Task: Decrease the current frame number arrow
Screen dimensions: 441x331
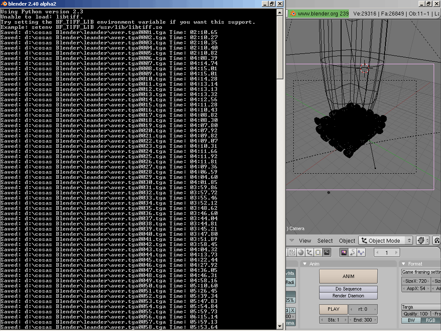Action: [378, 253]
